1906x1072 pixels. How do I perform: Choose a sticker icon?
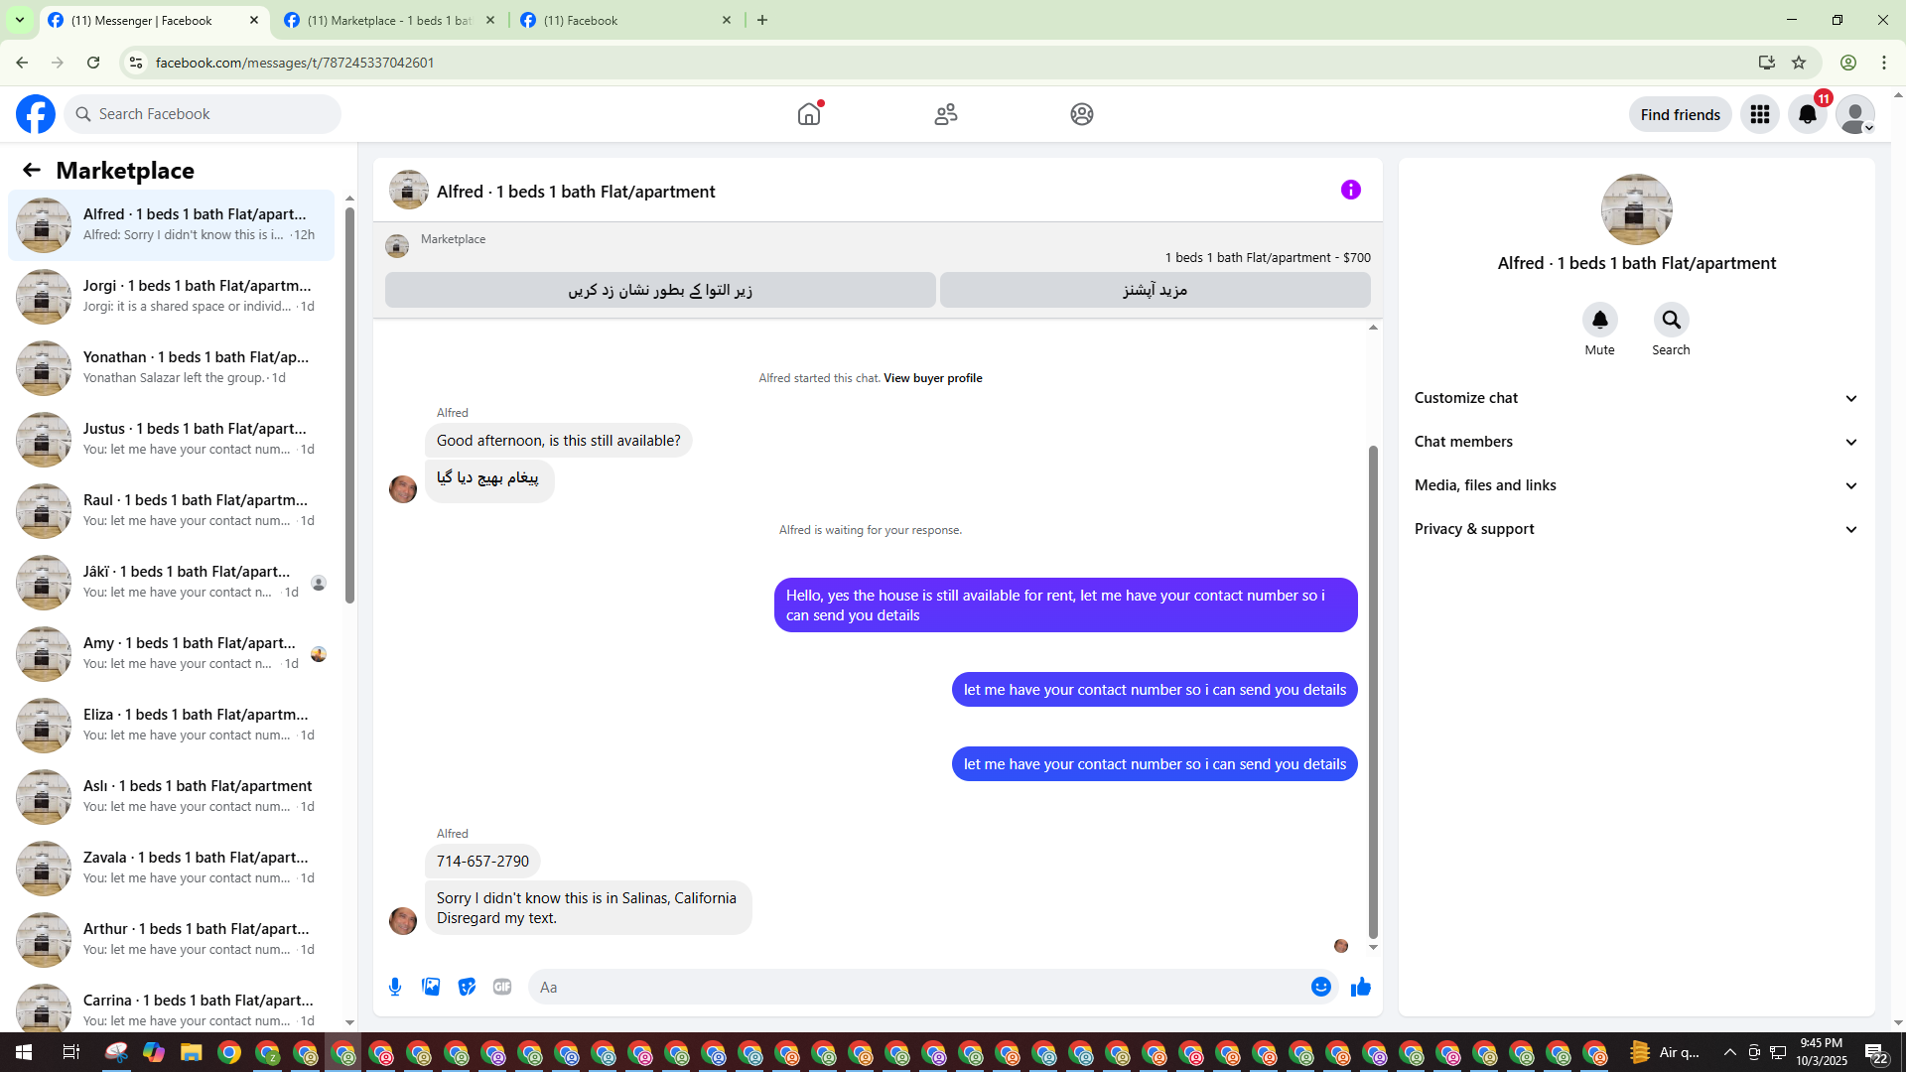pos(467,987)
